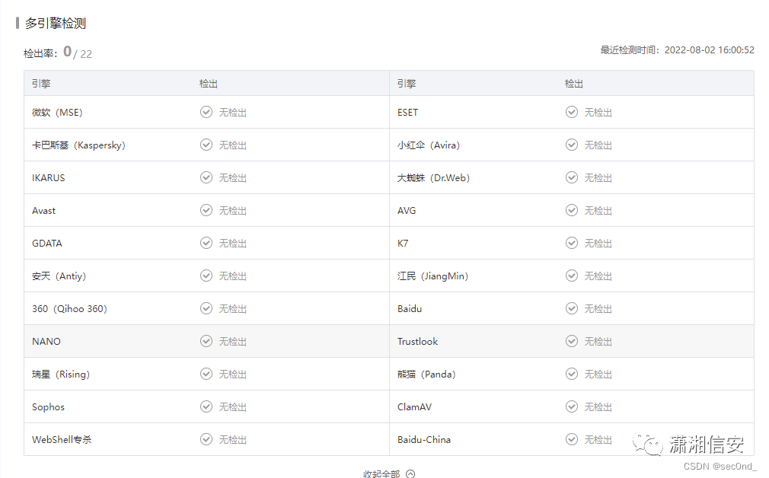Click the check icon in the 瑞星 (Rising) row
This screenshot has height=478, width=769.
(206, 374)
